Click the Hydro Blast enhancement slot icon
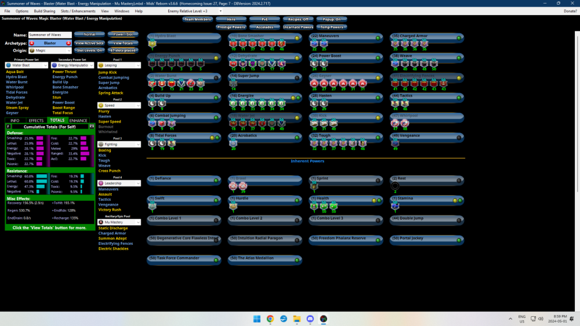The width and height of the screenshot is (580, 326). (152, 43)
